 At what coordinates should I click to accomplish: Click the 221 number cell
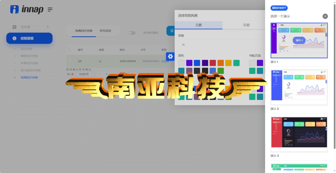pyautogui.click(x=80, y=61)
